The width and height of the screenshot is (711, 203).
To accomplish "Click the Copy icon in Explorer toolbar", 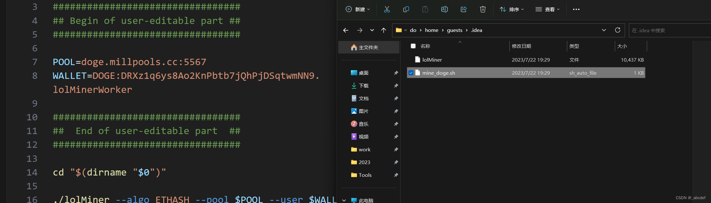I will (406, 9).
